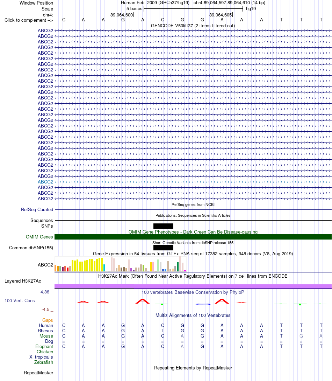Click the 'Human' alignment row label
This screenshot has width=332, height=381.
tap(46, 326)
